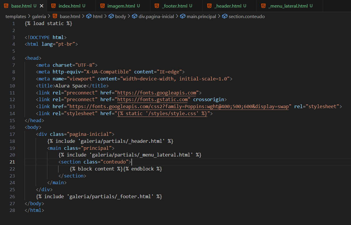Click the cube icon before section.conteudo breadcrumb
The height and width of the screenshot is (225, 351).
(x=225, y=17)
